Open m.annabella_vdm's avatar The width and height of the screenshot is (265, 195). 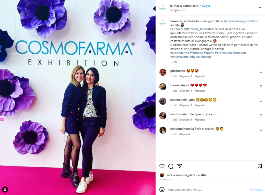[163, 101]
